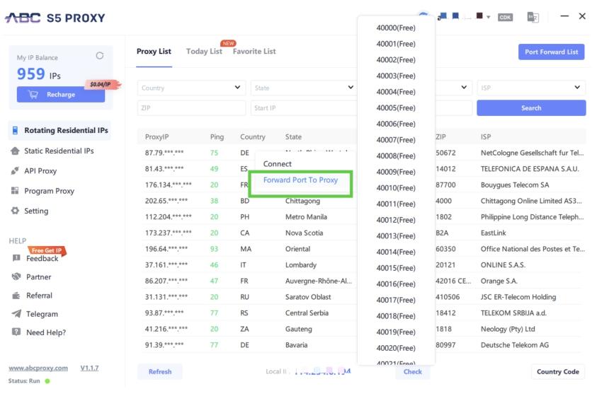Select port 40006(Free) from the list

pos(396,124)
